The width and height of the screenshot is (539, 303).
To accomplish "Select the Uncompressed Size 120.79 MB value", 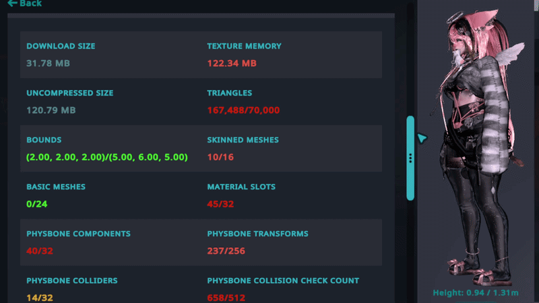I will pyautogui.click(x=51, y=110).
